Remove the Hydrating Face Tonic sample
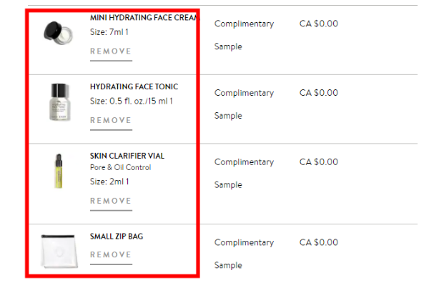The image size is (429, 298). [x=111, y=121]
